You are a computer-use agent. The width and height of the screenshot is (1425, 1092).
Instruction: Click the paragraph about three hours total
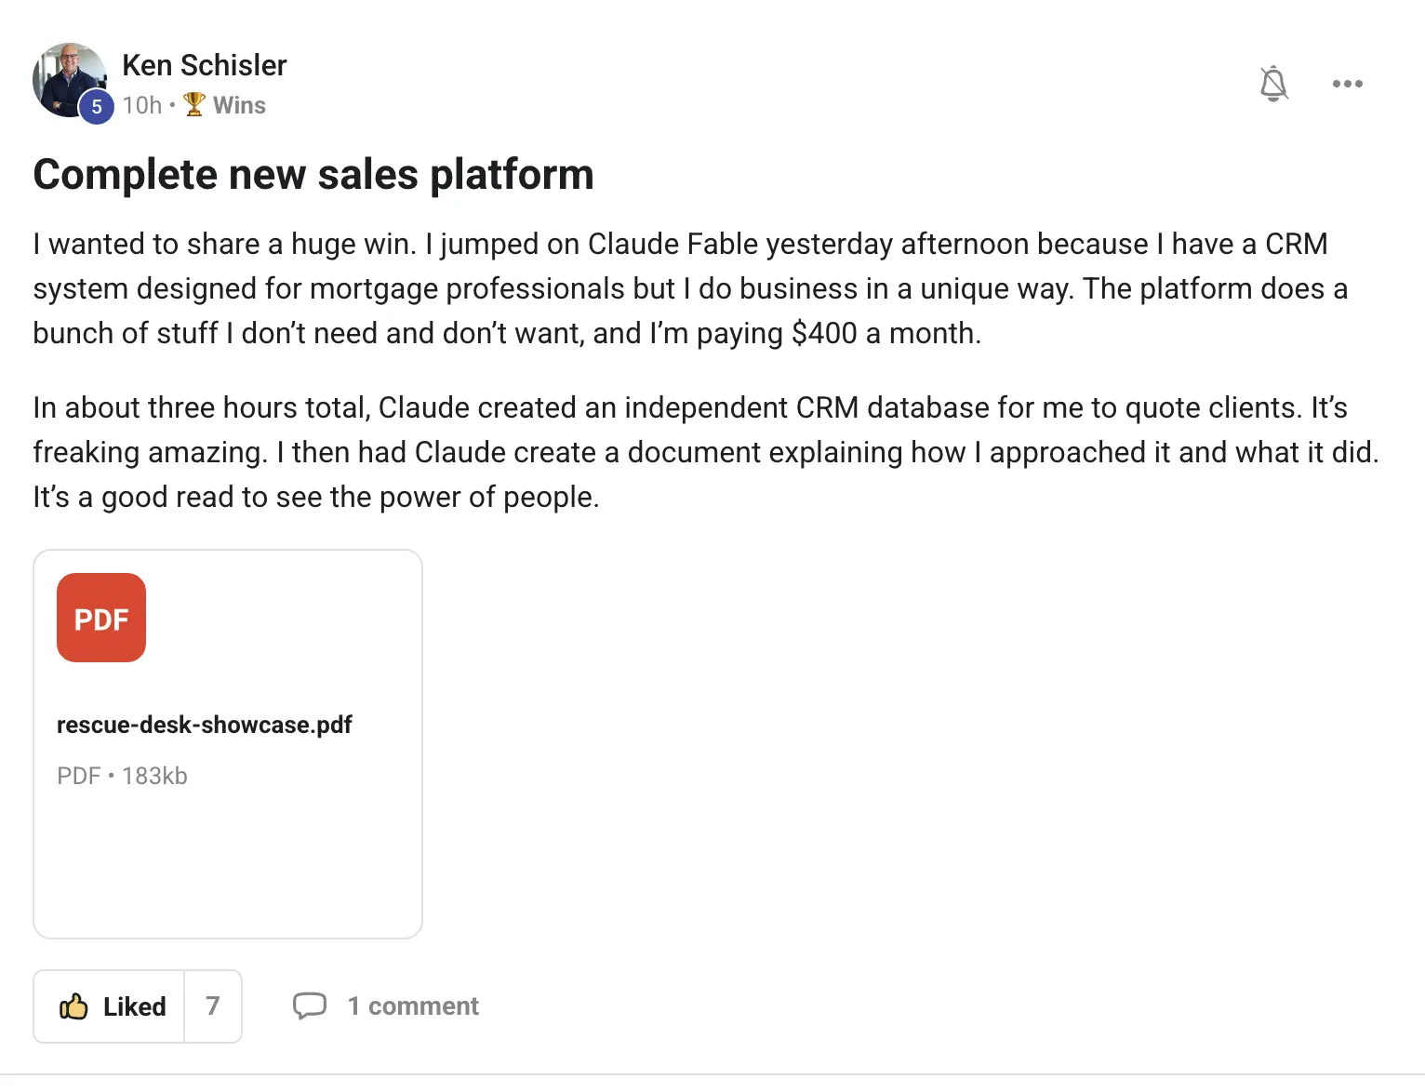tap(706, 452)
